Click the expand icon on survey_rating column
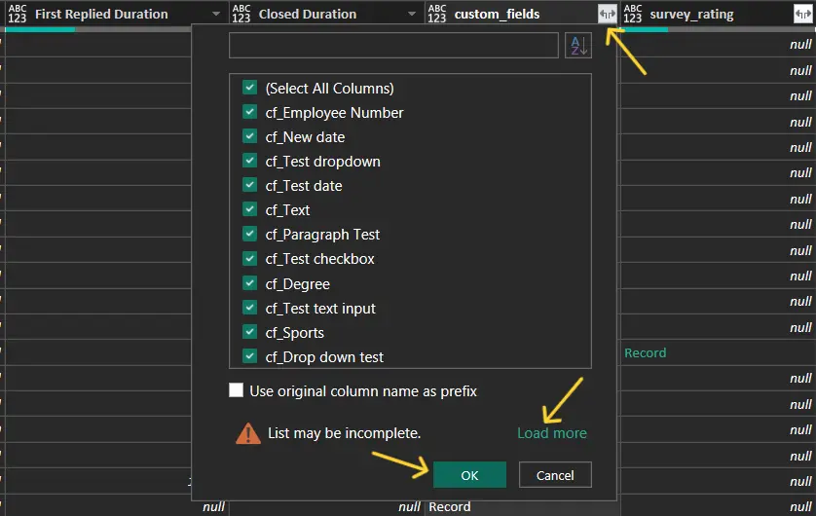Image resolution: width=816 pixels, height=516 pixels. click(803, 14)
